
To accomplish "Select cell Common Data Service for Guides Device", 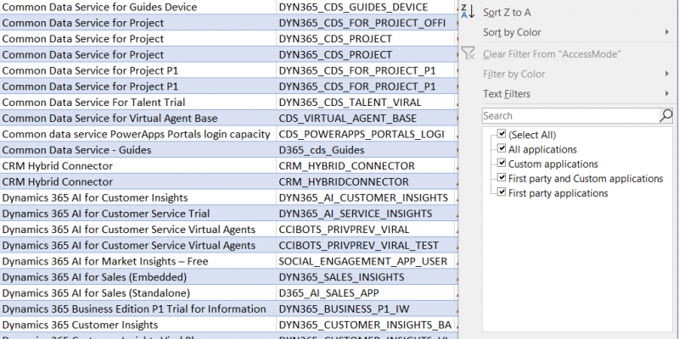I will point(138,7).
